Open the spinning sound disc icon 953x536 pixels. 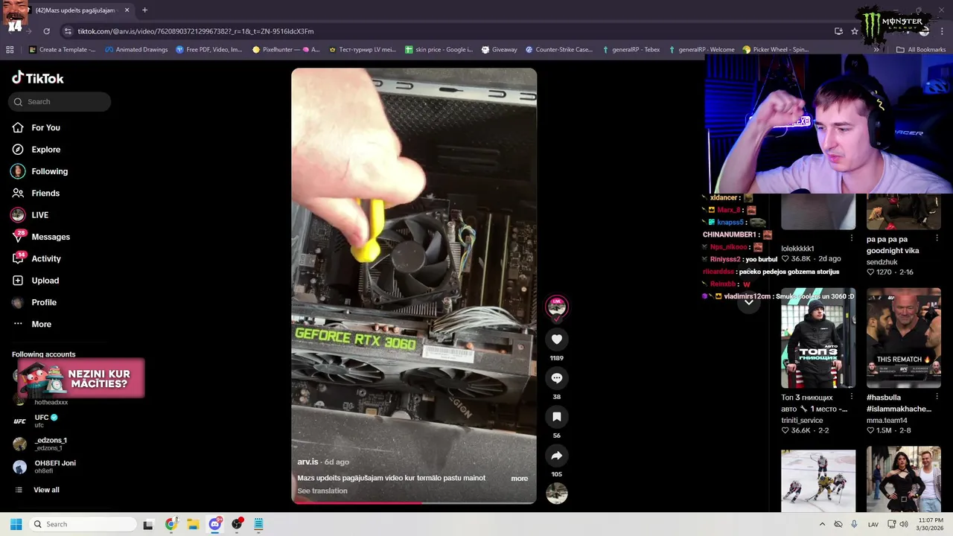pyautogui.click(x=557, y=494)
